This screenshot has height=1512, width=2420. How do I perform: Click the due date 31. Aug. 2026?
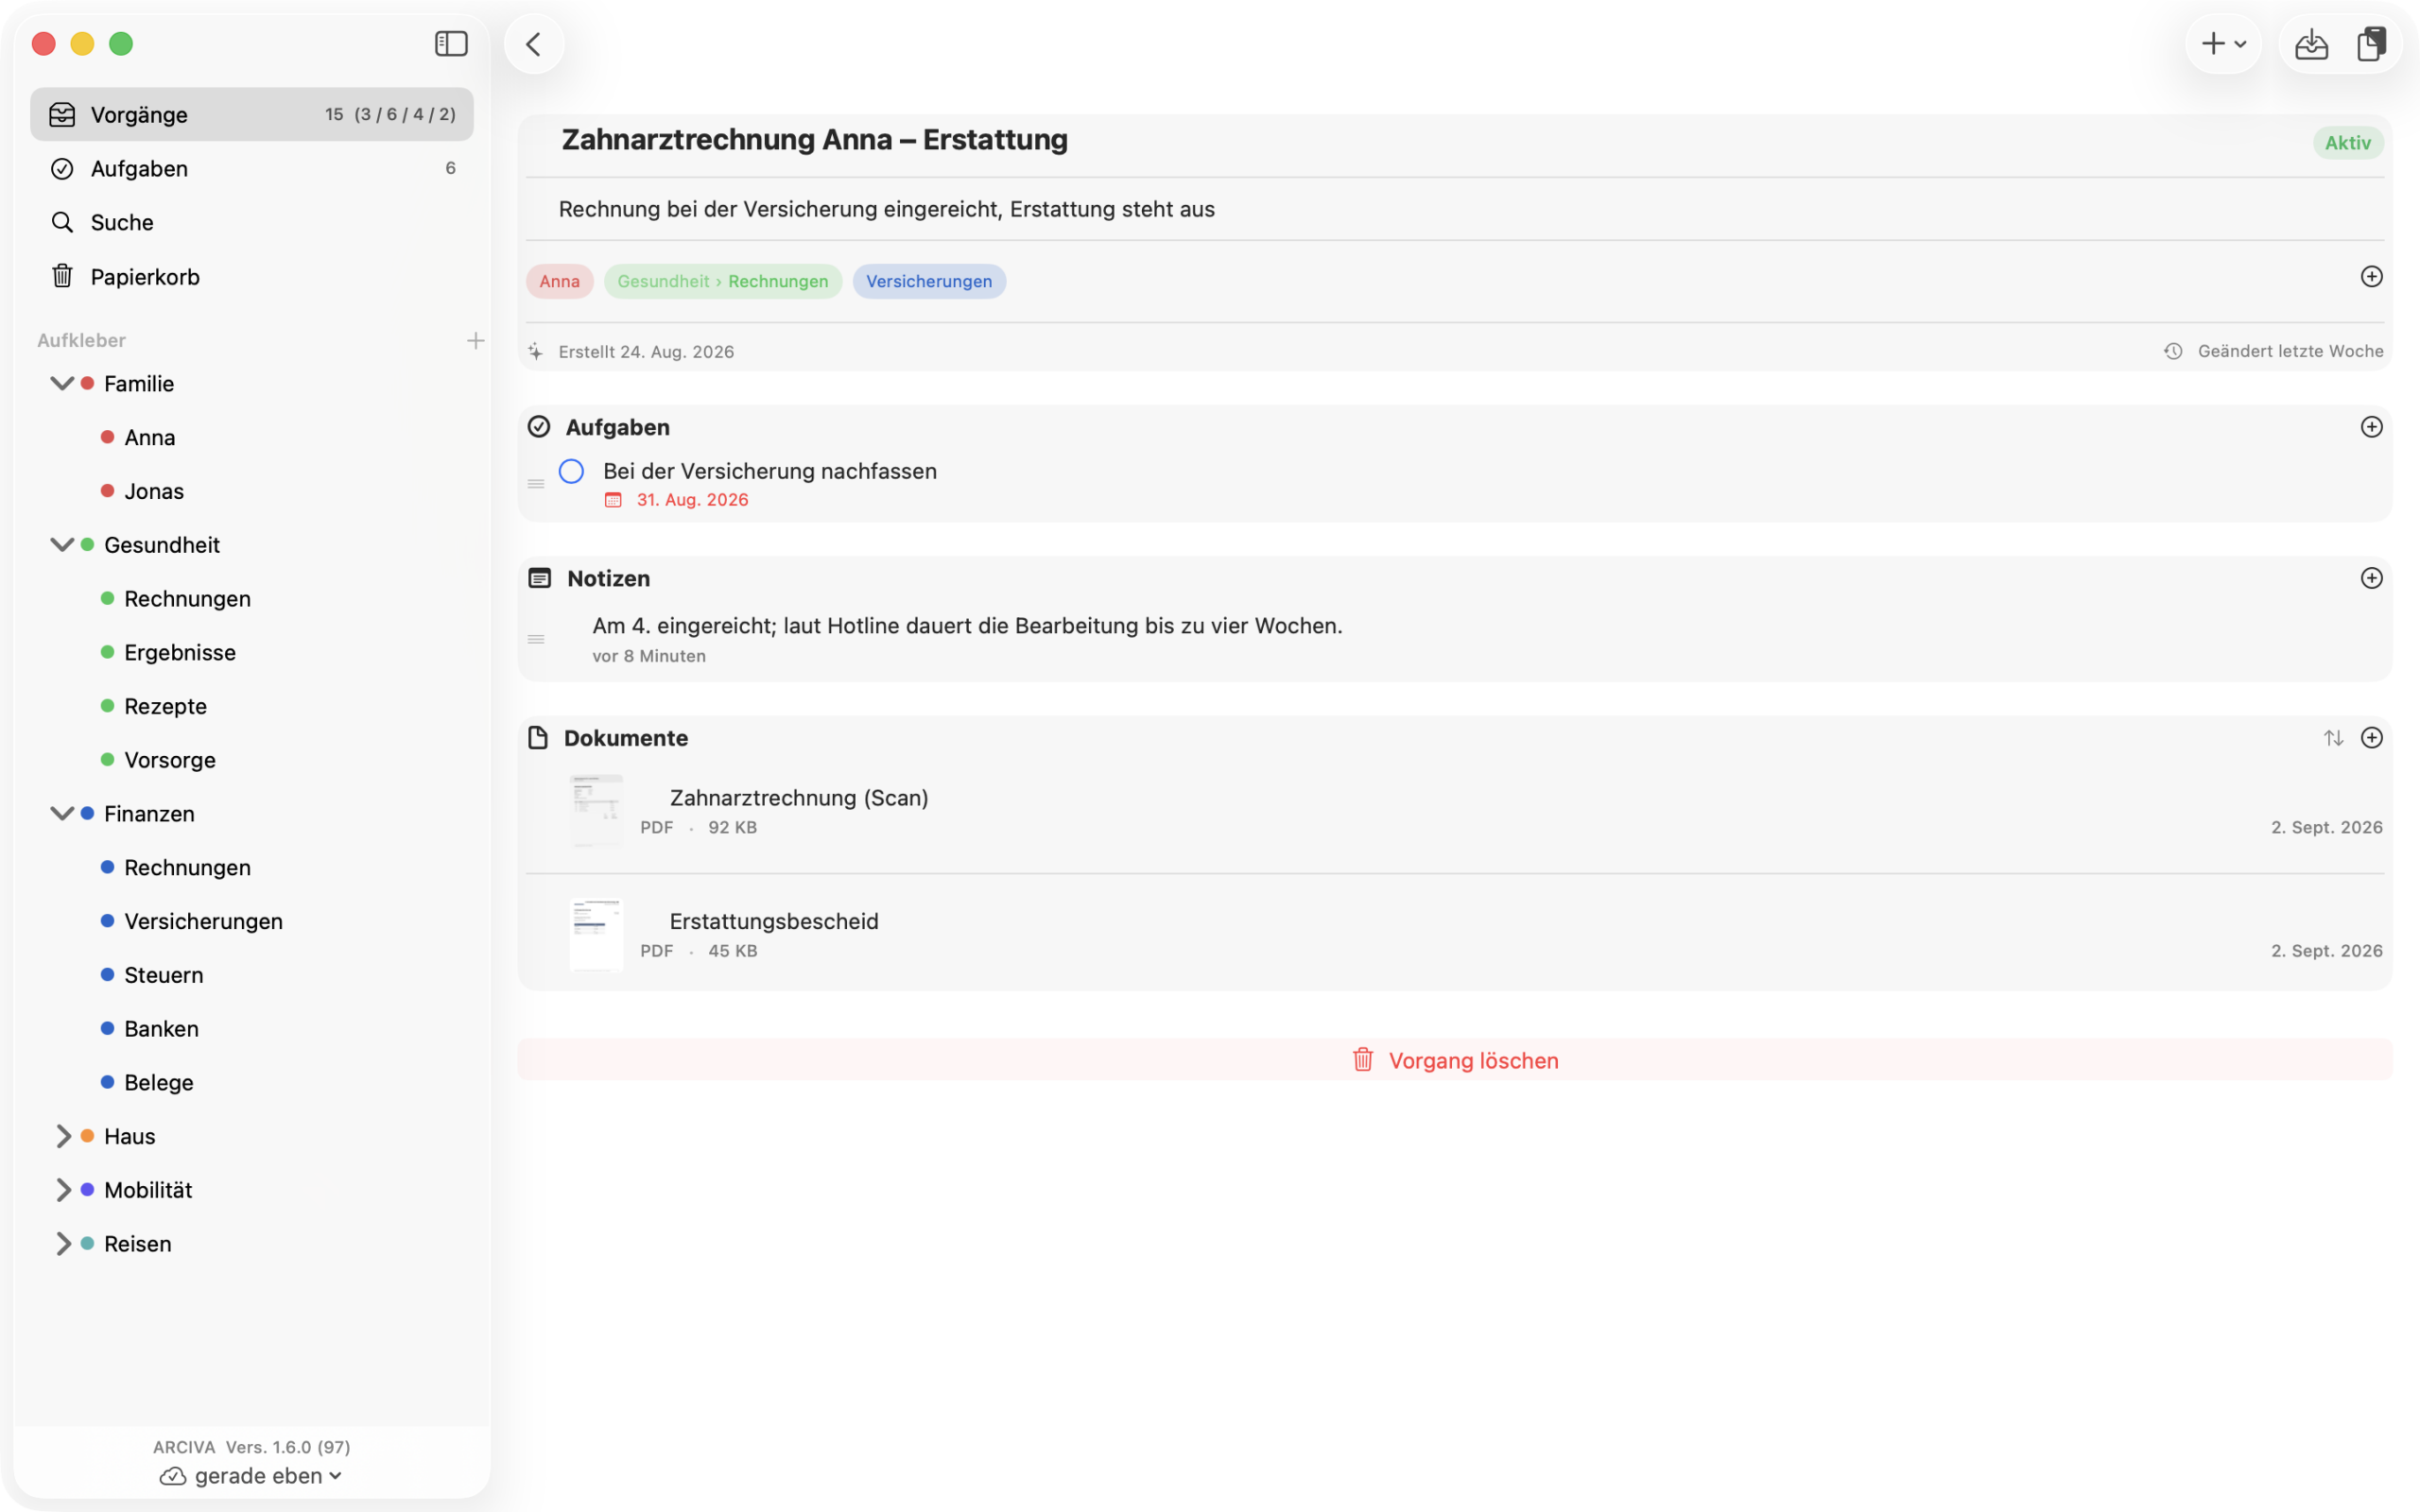692,500
